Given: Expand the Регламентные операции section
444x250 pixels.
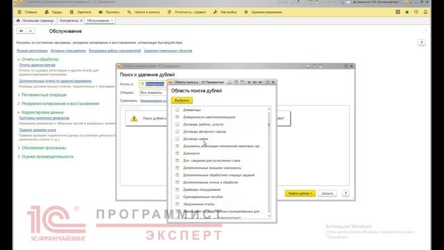Looking at the screenshot, I should [19, 95].
